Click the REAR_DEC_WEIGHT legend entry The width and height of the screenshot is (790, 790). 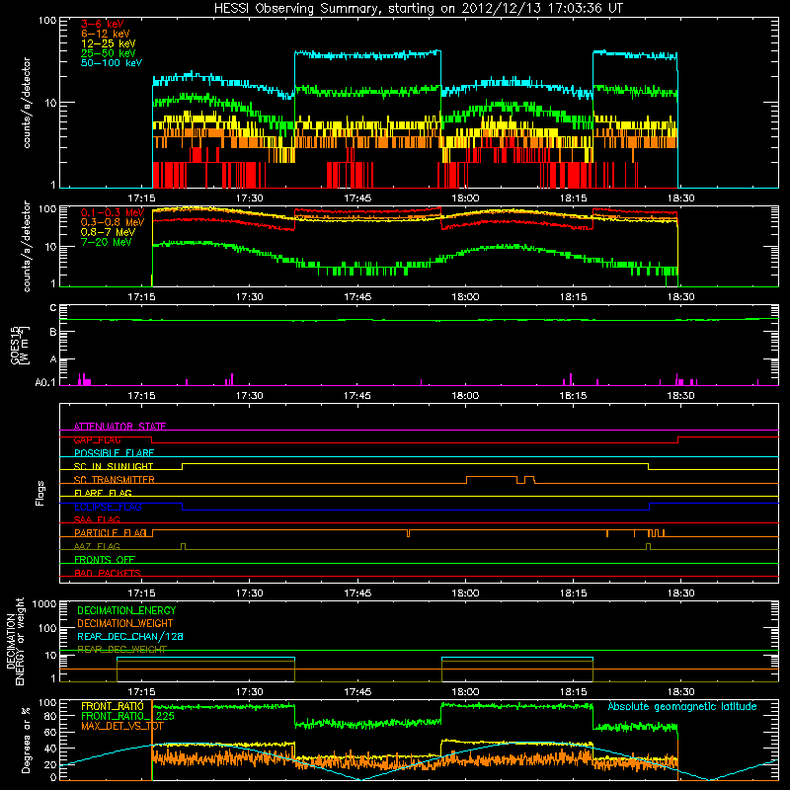(x=121, y=650)
